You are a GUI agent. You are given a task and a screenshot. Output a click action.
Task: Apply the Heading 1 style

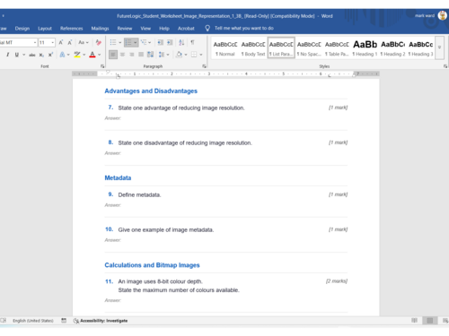(x=365, y=47)
